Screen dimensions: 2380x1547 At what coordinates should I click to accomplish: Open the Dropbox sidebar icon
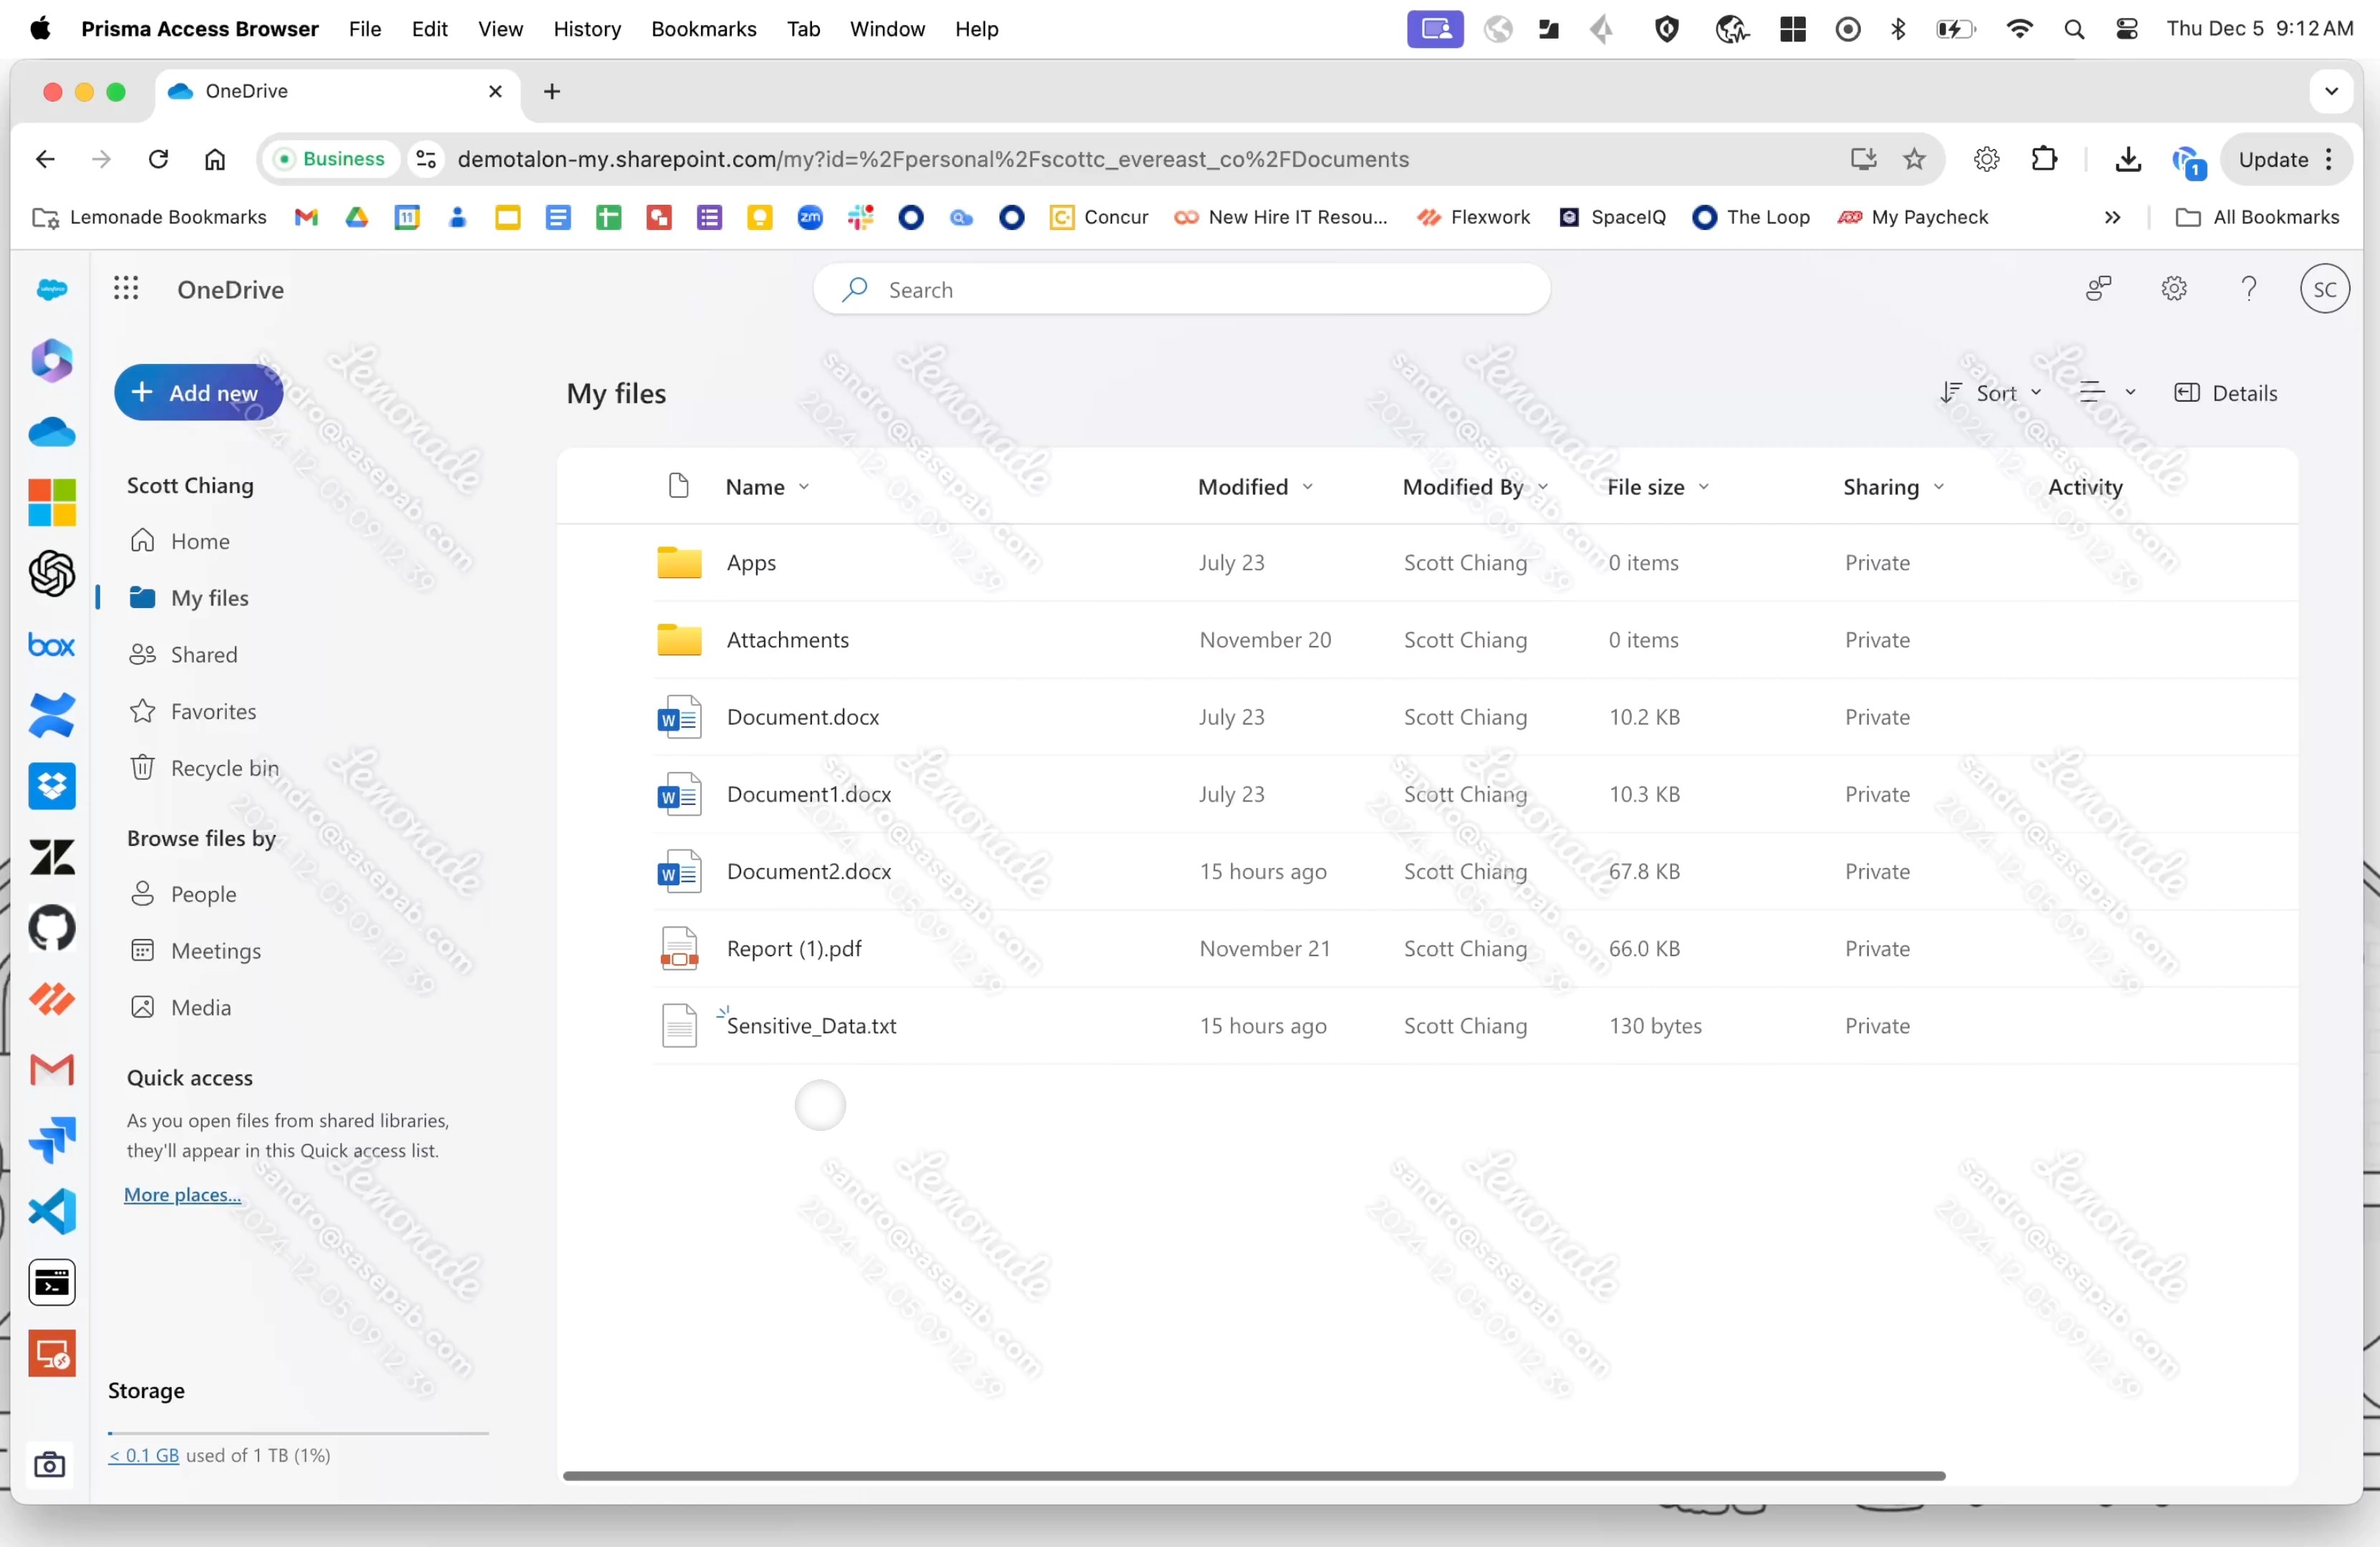coord(51,787)
